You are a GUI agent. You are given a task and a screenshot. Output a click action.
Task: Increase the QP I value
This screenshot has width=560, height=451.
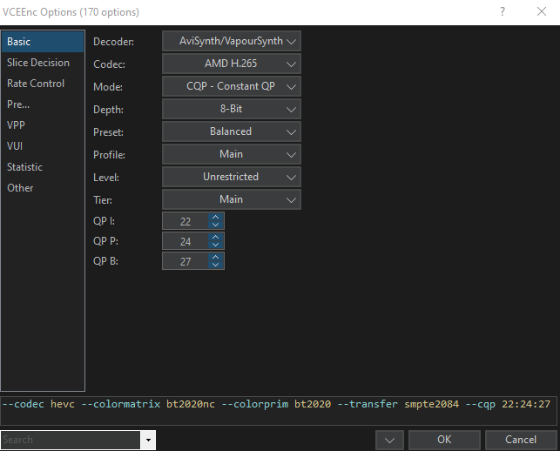(215, 217)
